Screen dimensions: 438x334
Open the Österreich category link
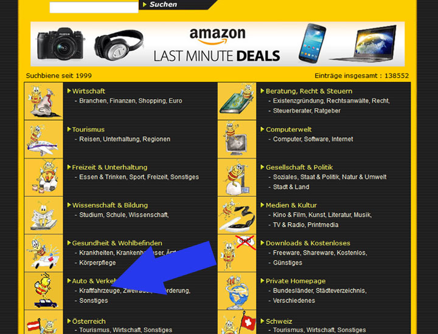pyautogui.click(x=89, y=321)
